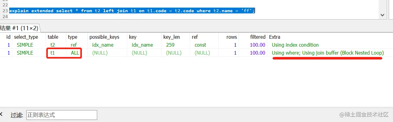Select the id cell of the t1 row
393x122 pixels.
tap(9, 53)
